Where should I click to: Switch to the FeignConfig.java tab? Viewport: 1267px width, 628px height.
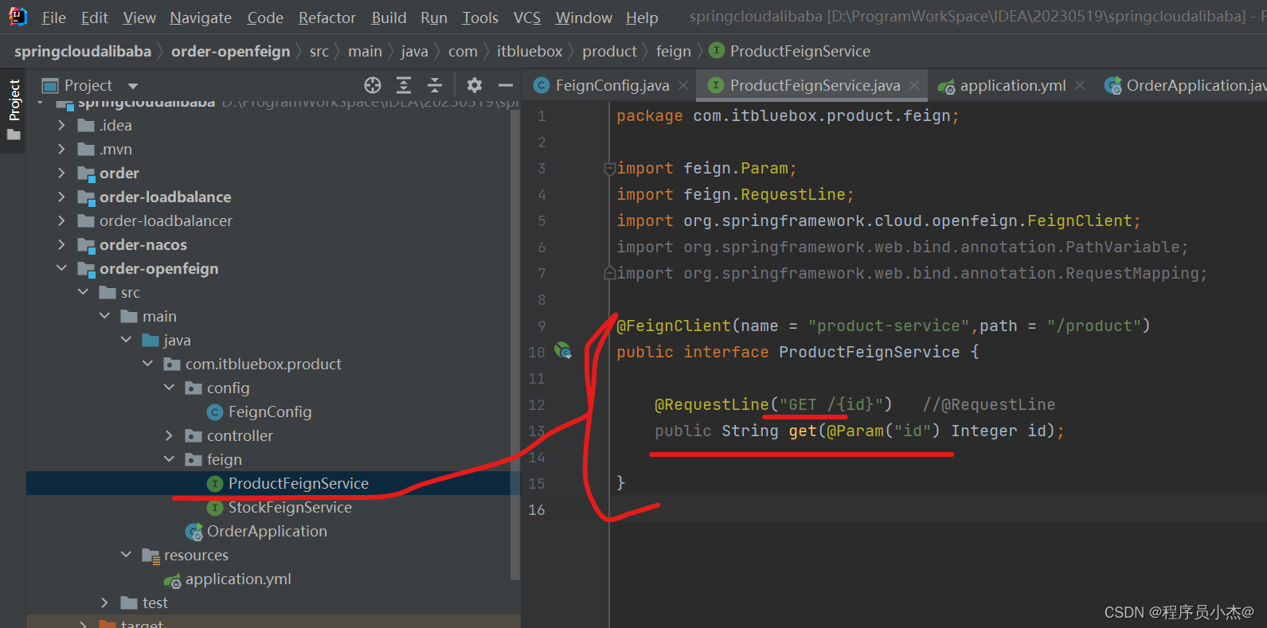[x=612, y=85]
